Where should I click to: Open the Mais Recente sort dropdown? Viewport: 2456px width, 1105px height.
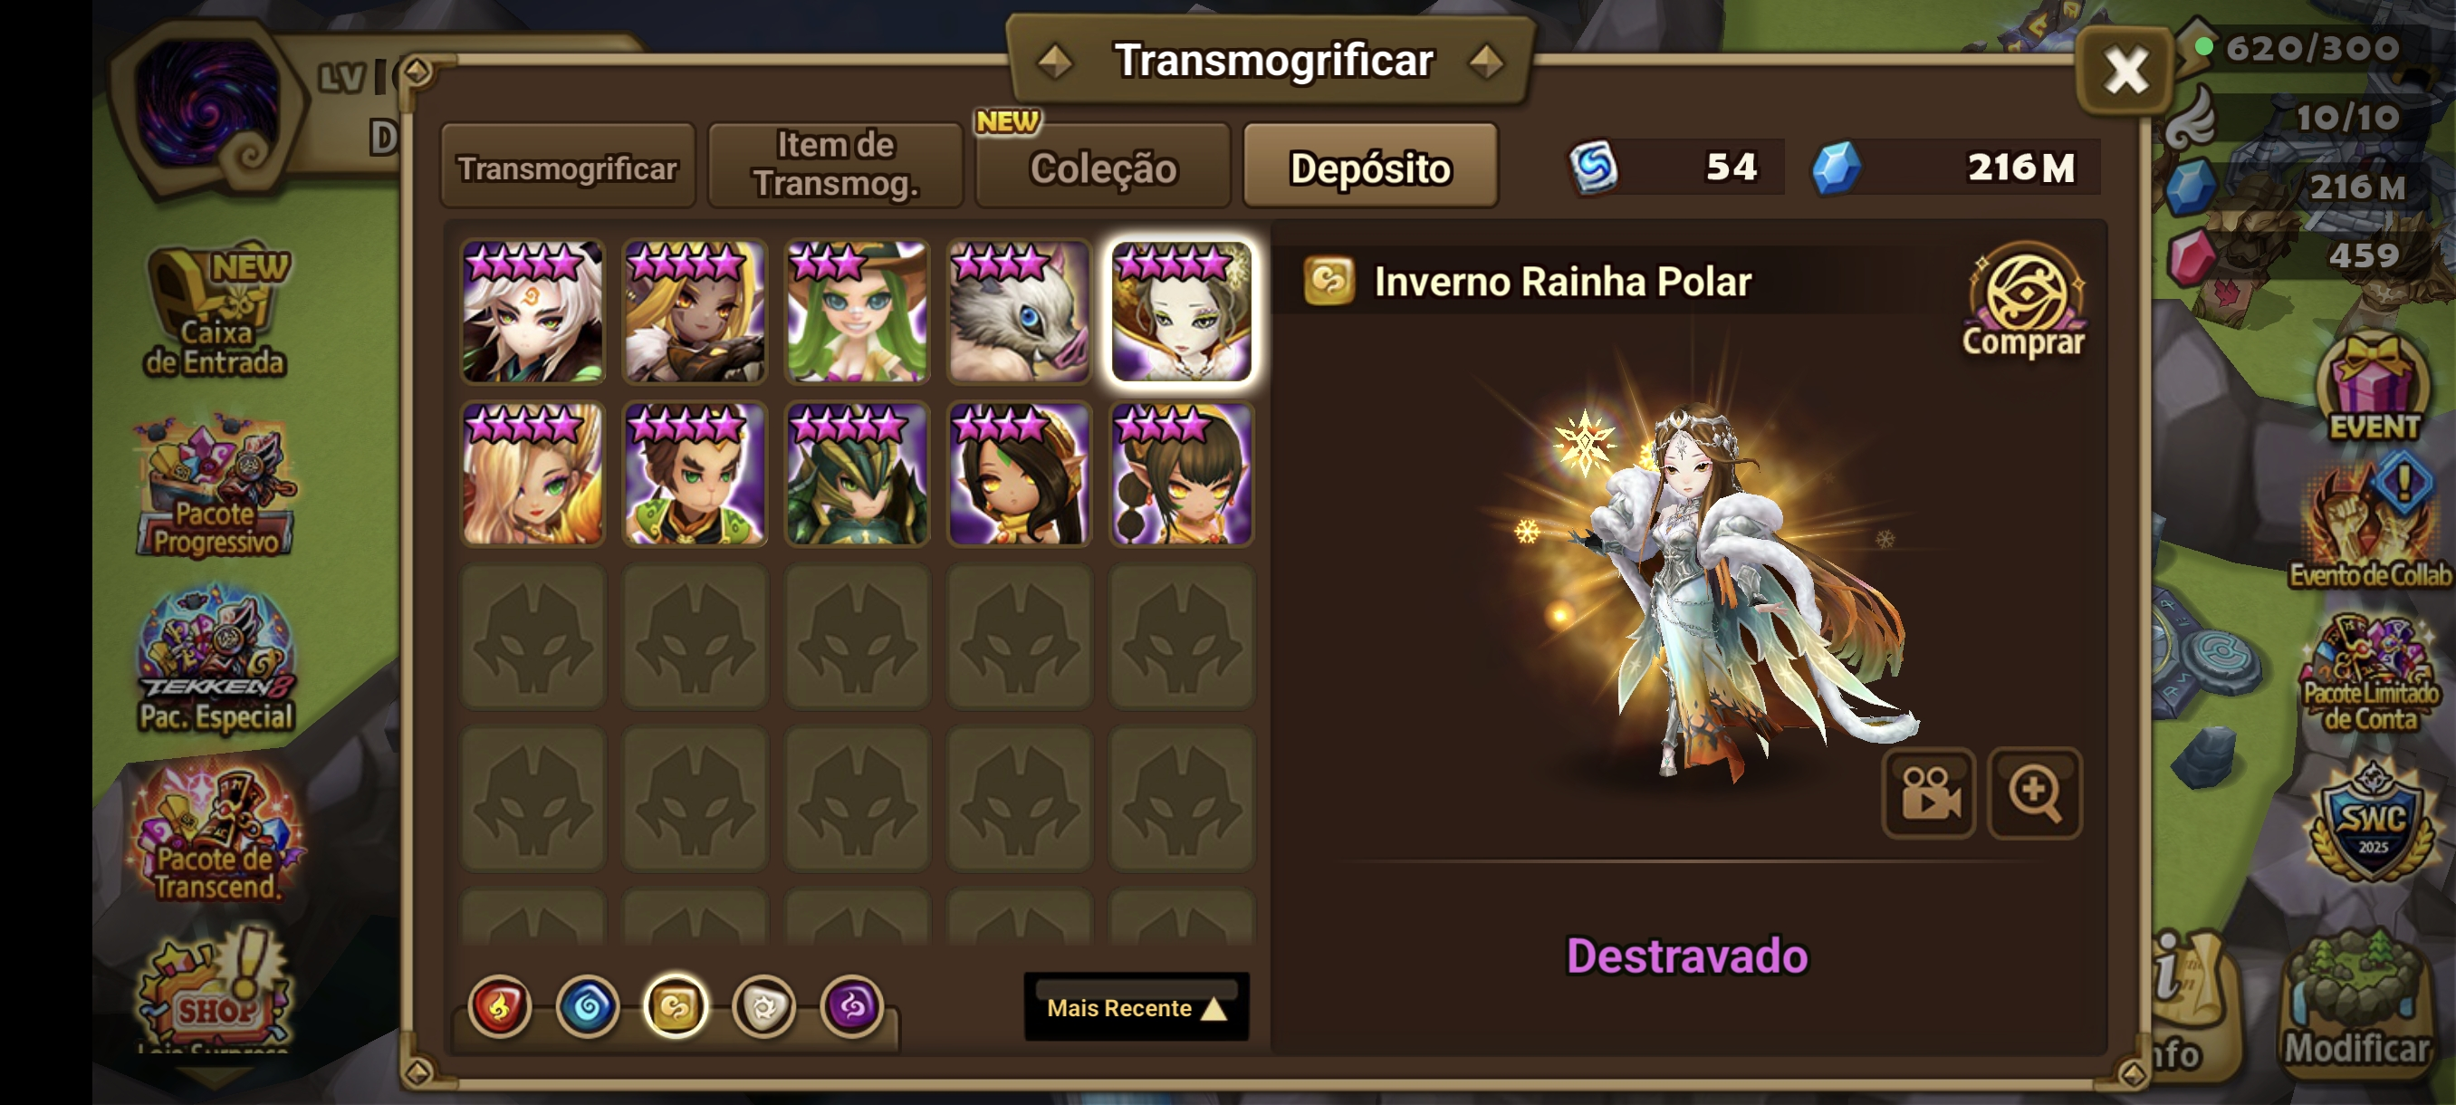pos(1137,1007)
